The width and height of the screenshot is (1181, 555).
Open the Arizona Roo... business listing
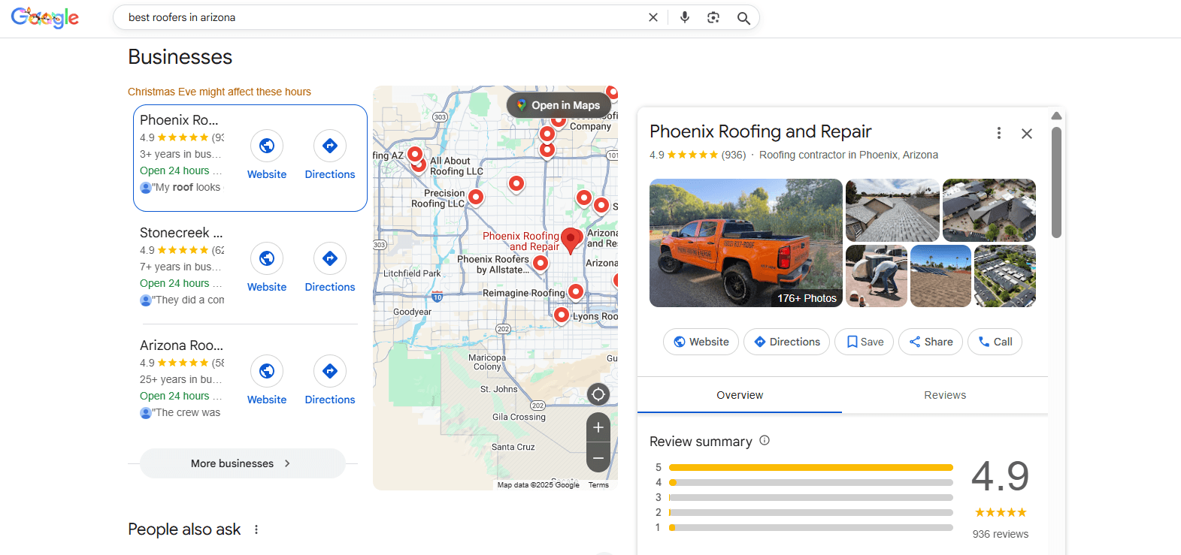tap(181, 345)
